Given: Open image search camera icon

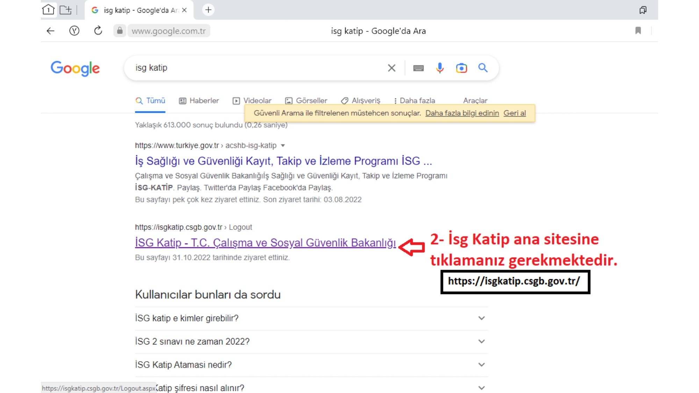Looking at the screenshot, I should (461, 68).
